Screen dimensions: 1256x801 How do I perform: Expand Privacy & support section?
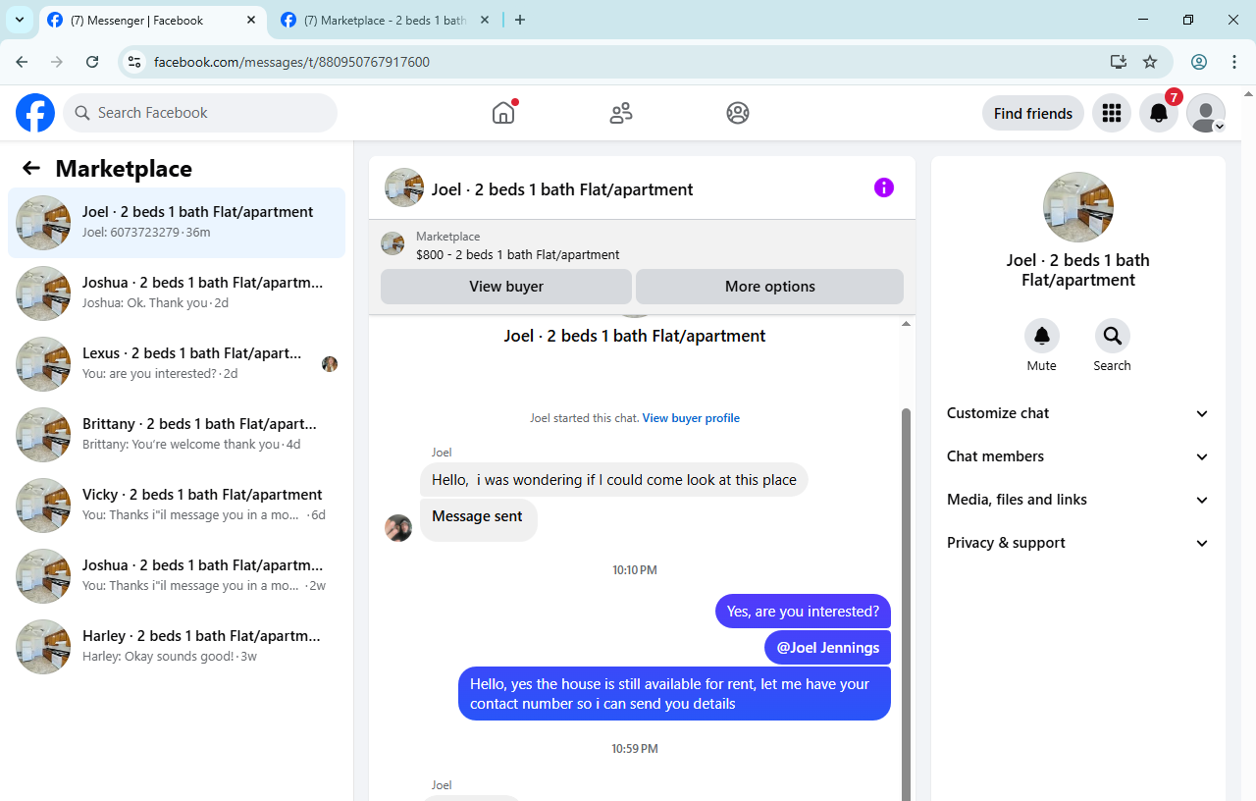pos(1077,543)
